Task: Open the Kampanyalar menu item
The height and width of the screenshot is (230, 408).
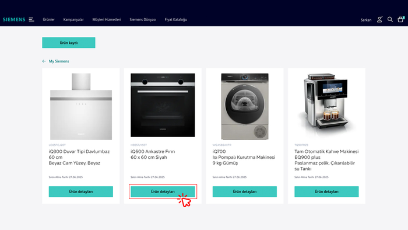Action: point(73,19)
